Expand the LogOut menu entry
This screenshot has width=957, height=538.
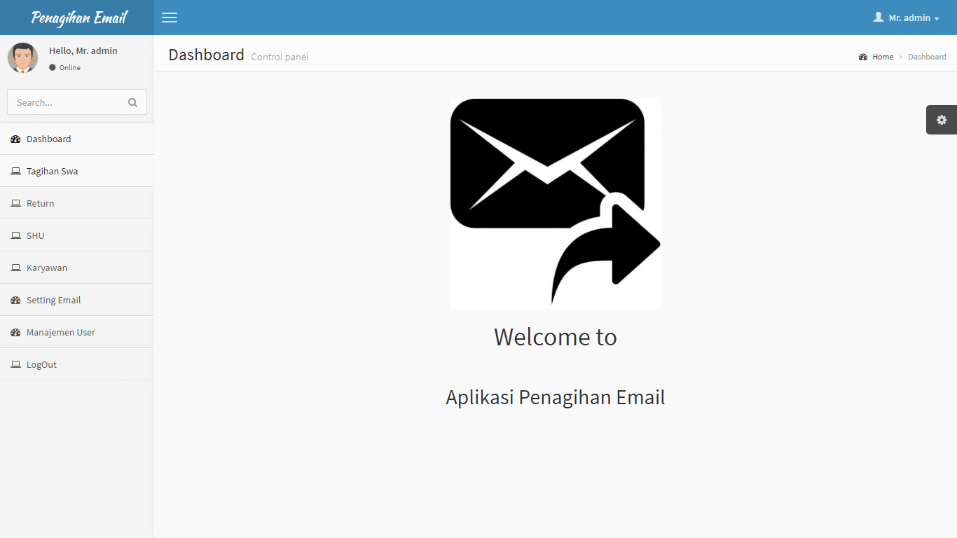point(42,364)
